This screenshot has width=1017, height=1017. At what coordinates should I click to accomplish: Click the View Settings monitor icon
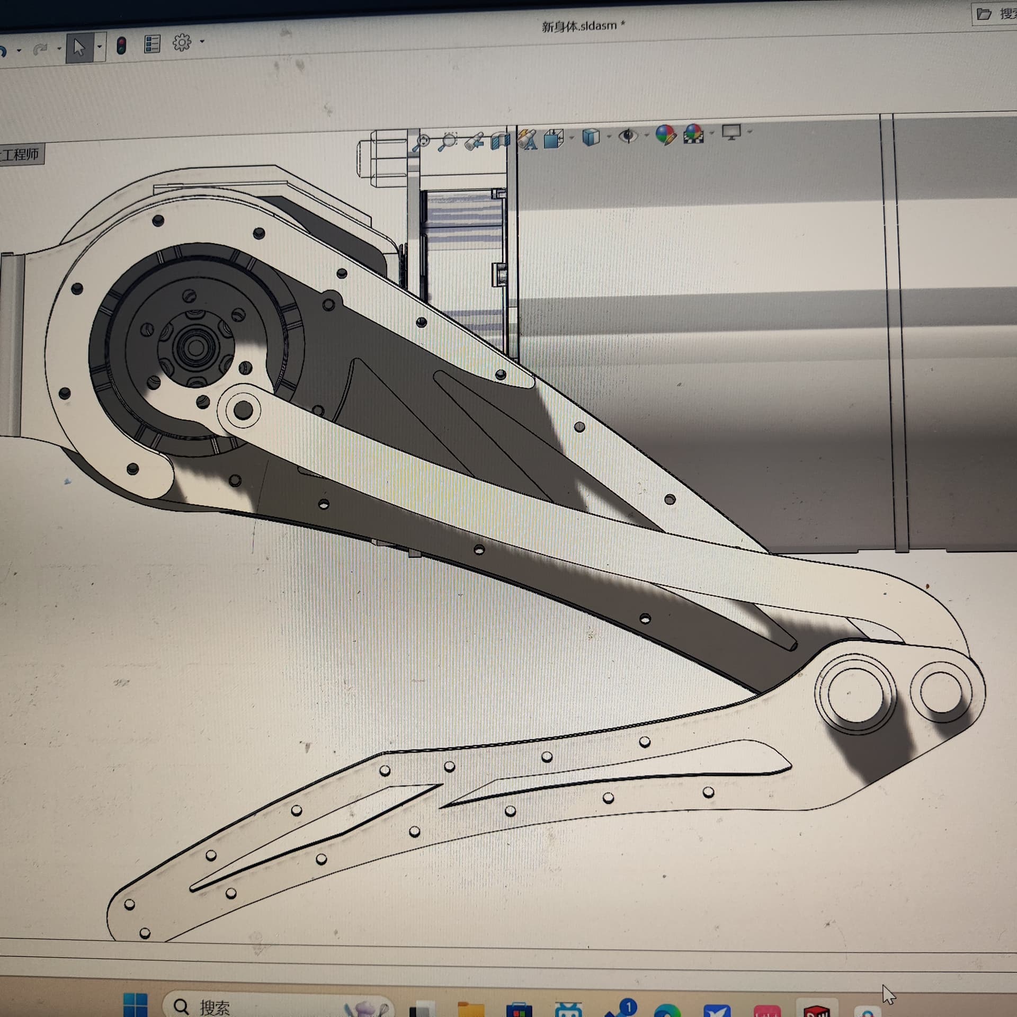(x=731, y=132)
